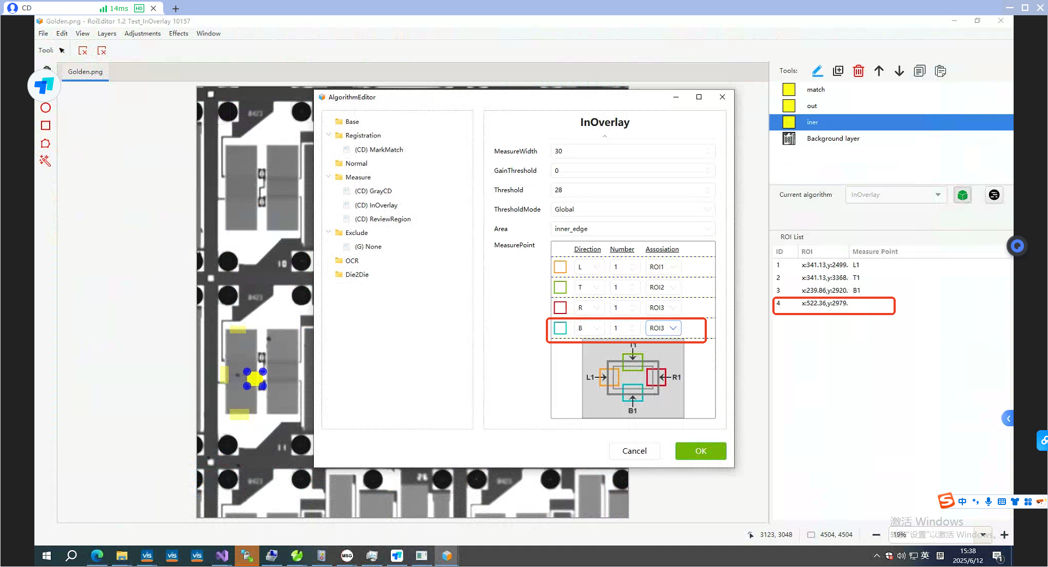This screenshot has width=1048, height=567.
Task: Click yellow swatch of out layer
Action: click(789, 106)
